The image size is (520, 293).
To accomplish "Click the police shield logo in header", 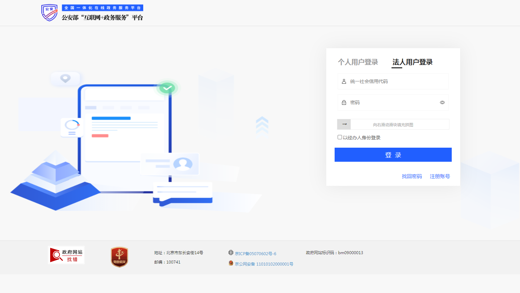I will (50, 13).
